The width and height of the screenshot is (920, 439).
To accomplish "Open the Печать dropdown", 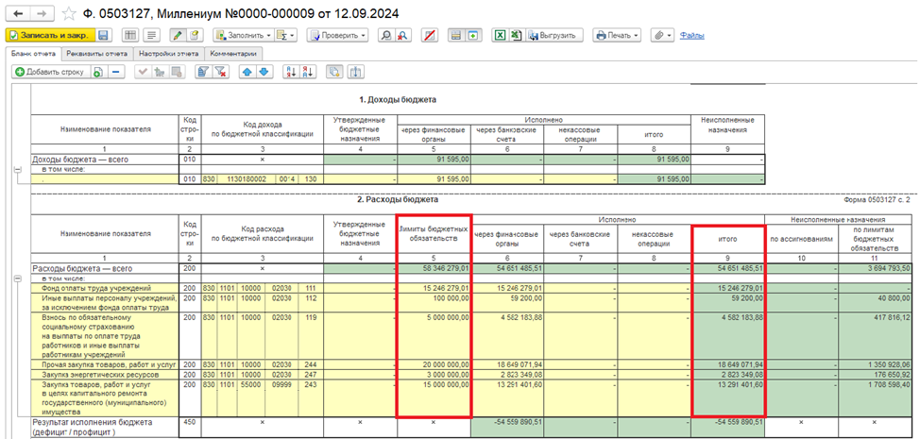I will click(x=617, y=35).
